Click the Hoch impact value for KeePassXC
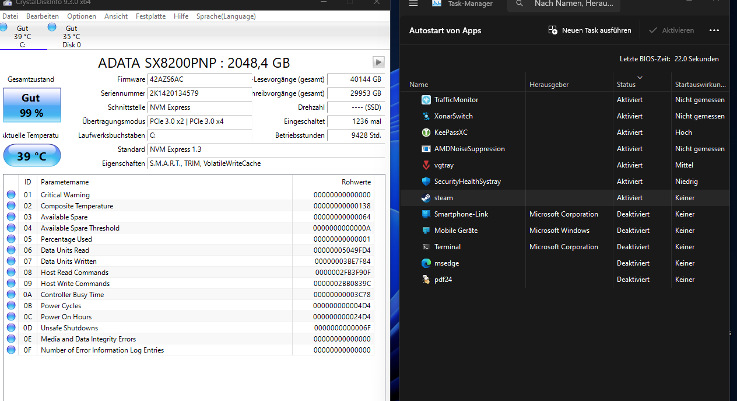737x401 pixels. tap(683, 132)
